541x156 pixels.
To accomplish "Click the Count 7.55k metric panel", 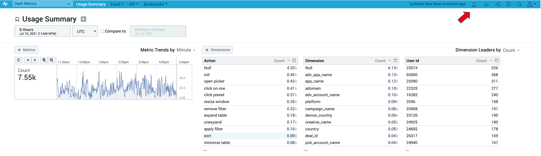I will click(36, 82).
